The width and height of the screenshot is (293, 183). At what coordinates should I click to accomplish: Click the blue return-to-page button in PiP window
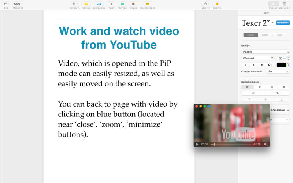tap(208, 106)
